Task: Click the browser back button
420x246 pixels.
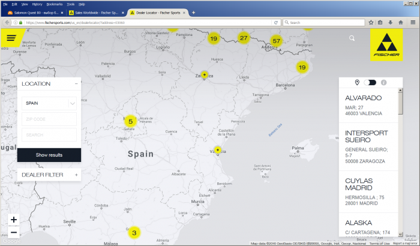Action: 7,23
